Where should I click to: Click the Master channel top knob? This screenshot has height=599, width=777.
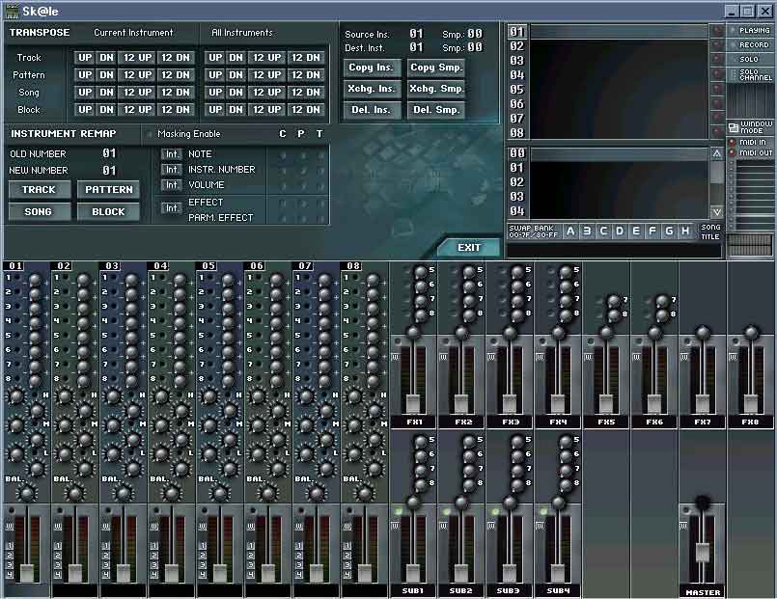(703, 503)
